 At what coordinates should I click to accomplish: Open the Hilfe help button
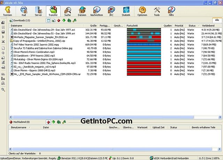pos(171,11)
